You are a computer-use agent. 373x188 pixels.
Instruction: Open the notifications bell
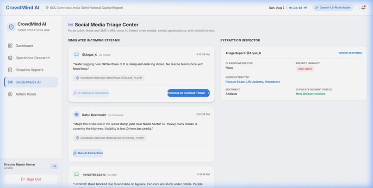363,7
